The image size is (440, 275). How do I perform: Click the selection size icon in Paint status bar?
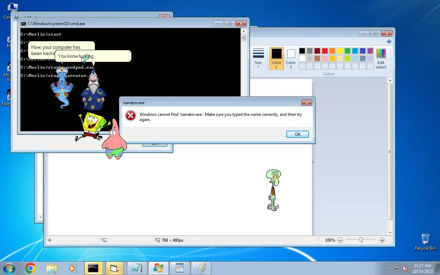[104, 240]
